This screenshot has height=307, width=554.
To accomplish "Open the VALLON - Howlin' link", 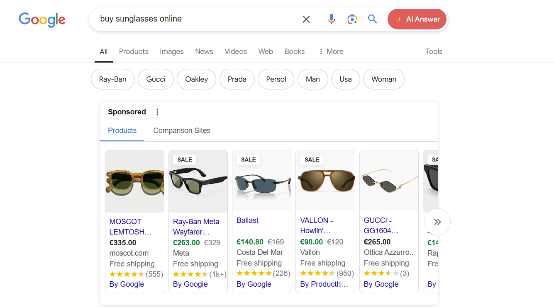I will [x=316, y=225].
